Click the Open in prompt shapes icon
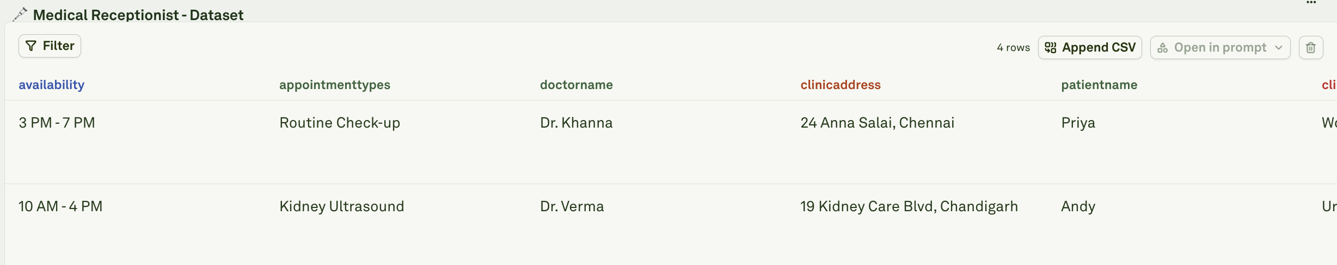Viewport: 1337px width, 265px height. (1163, 48)
